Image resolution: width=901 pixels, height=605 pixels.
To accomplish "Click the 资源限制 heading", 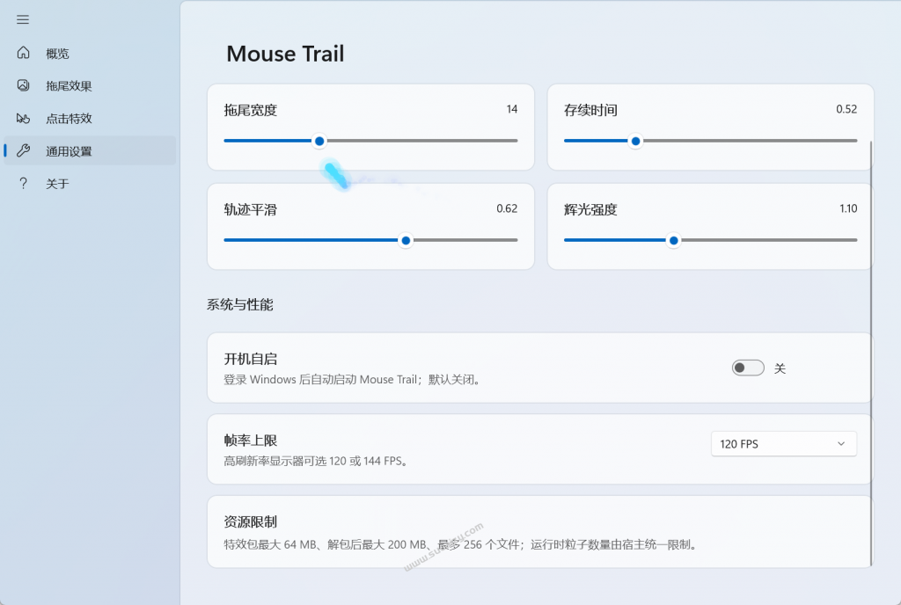I will (251, 521).
